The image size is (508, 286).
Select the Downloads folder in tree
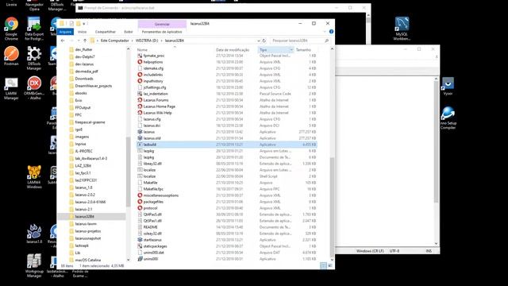[x=84, y=79]
